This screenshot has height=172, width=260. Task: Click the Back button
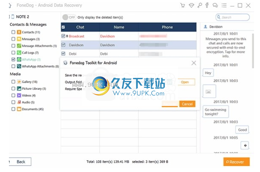pyautogui.click(x=20, y=162)
